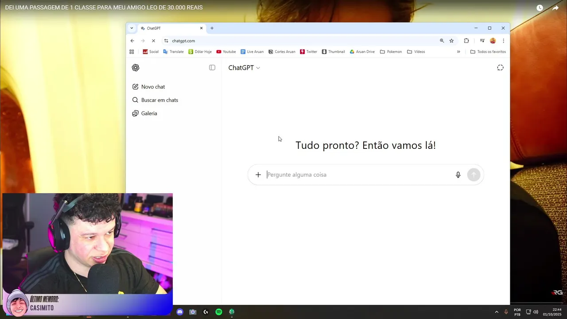Click the ChatGPT logo in the sidebar
The height and width of the screenshot is (319, 567).
136,68
